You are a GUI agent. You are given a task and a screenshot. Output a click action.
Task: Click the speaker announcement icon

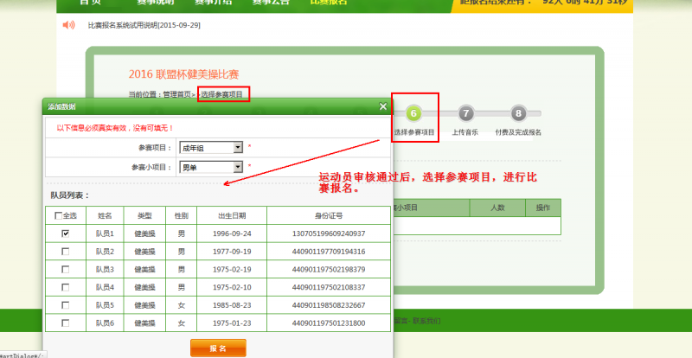tap(68, 24)
